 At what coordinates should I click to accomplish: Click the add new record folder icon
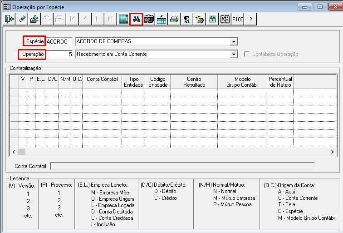[x=34, y=19]
